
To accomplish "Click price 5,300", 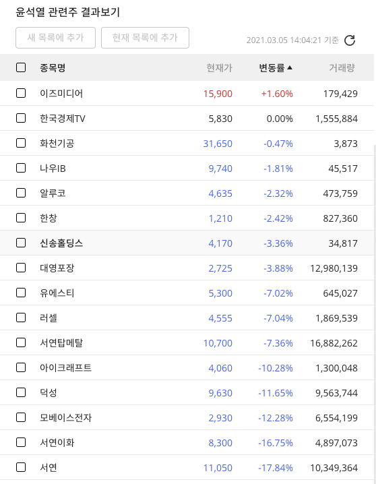I will pos(220,293).
